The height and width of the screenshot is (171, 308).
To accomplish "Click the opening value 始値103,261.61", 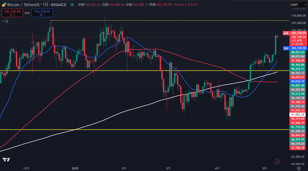I will tap(89, 5).
